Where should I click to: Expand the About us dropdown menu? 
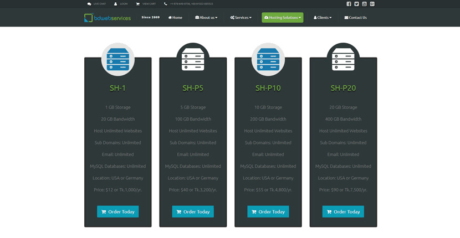coord(206,18)
